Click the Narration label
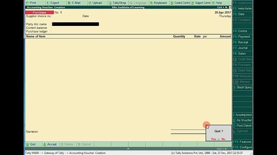 click(32, 132)
